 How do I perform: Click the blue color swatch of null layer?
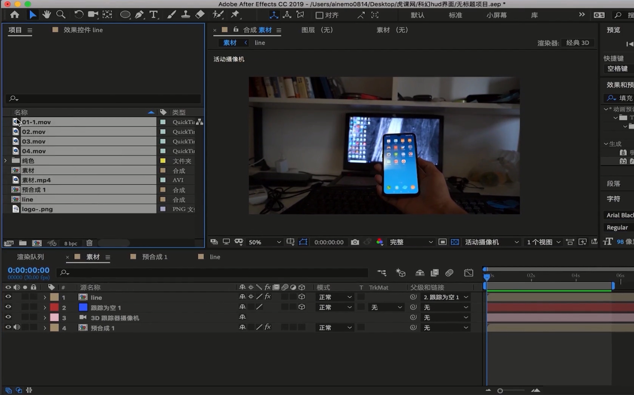pos(83,307)
